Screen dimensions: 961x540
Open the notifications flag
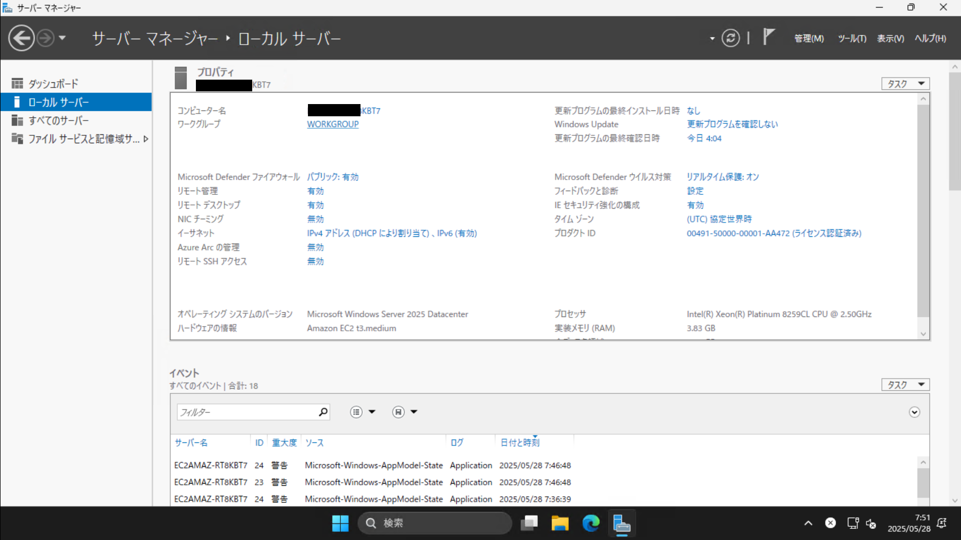768,37
